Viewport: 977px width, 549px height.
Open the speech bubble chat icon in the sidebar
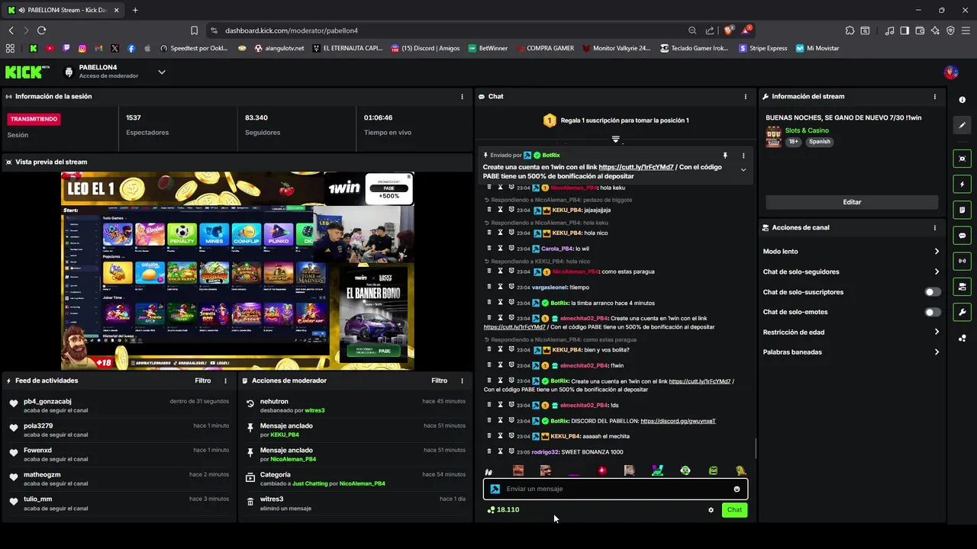coord(962,236)
